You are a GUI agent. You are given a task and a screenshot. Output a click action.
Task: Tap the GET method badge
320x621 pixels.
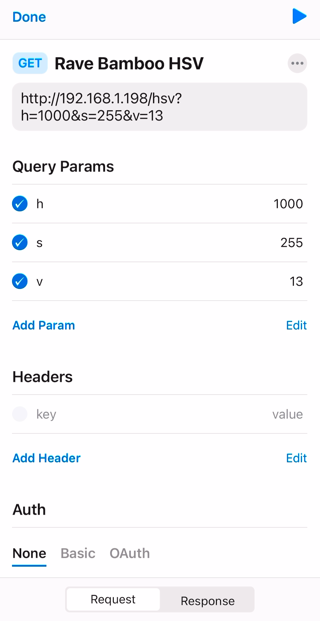pos(30,63)
